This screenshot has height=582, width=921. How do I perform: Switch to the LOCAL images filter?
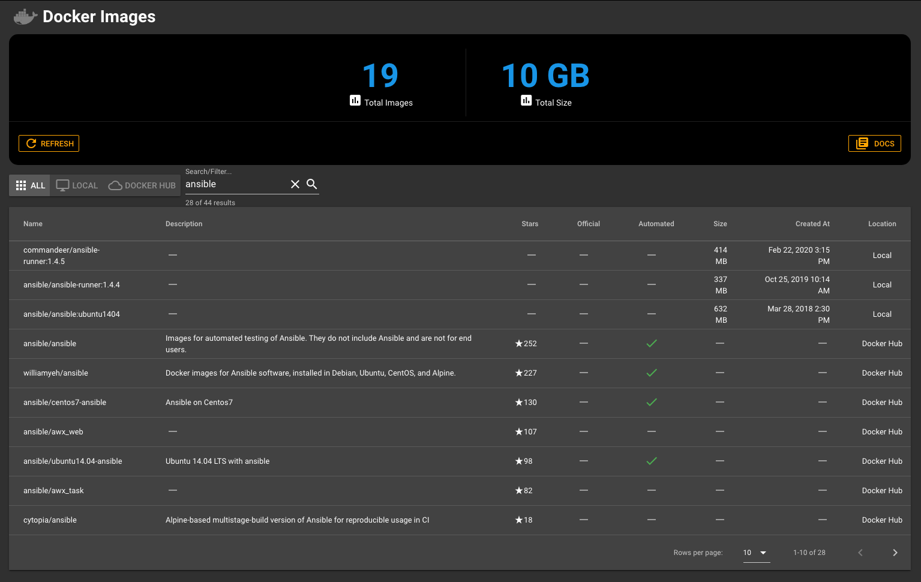coord(77,185)
